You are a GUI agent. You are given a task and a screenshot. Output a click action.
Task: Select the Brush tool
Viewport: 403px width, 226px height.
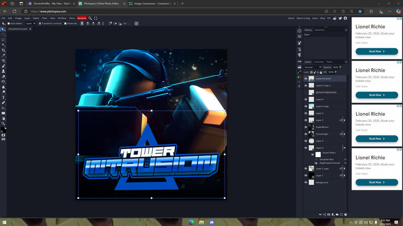tap(4, 66)
